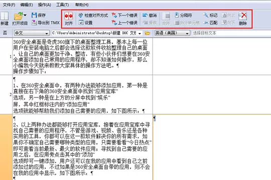The height and width of the screenshot is (180, 271).
Task: Click the highlighted target cell with paragraph mark
Action: coord(212,147)
